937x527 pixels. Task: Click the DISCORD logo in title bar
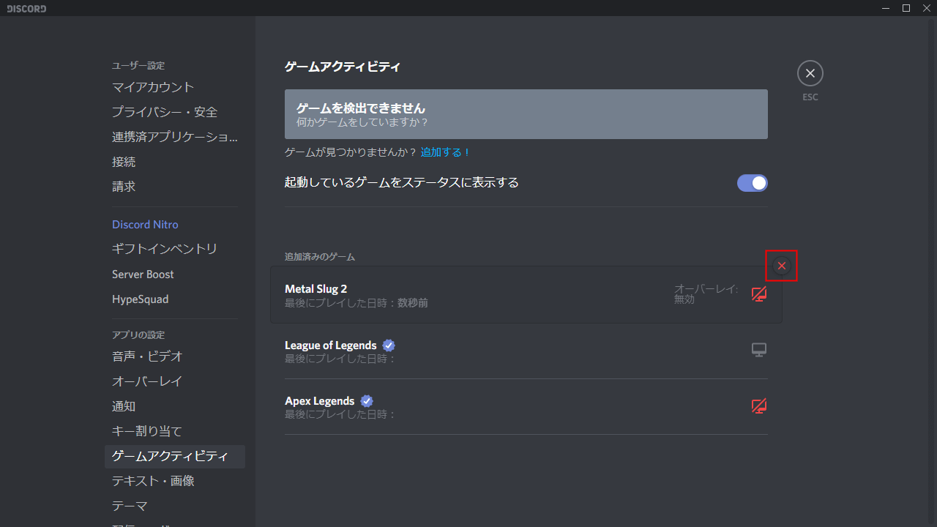tap(26, 9)
